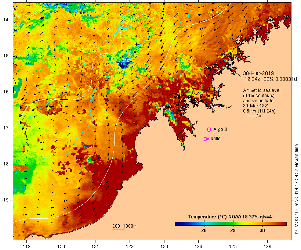The image size is (301, 250).
Task: Click the magenta Argo 0 circle marker
Action: tap(209, 130)
